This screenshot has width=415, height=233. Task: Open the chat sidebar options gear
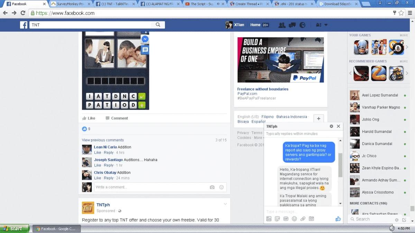pos(397,220)
